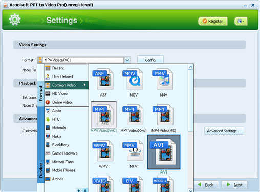Expand the Common Video submenu arrow

[84, 85]
